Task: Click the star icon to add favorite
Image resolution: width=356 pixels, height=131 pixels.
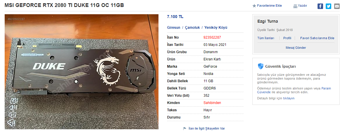Action: [254, 6]
